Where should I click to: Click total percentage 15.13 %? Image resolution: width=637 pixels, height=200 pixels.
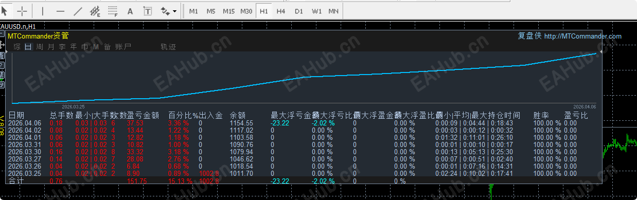tap(180, 181)
